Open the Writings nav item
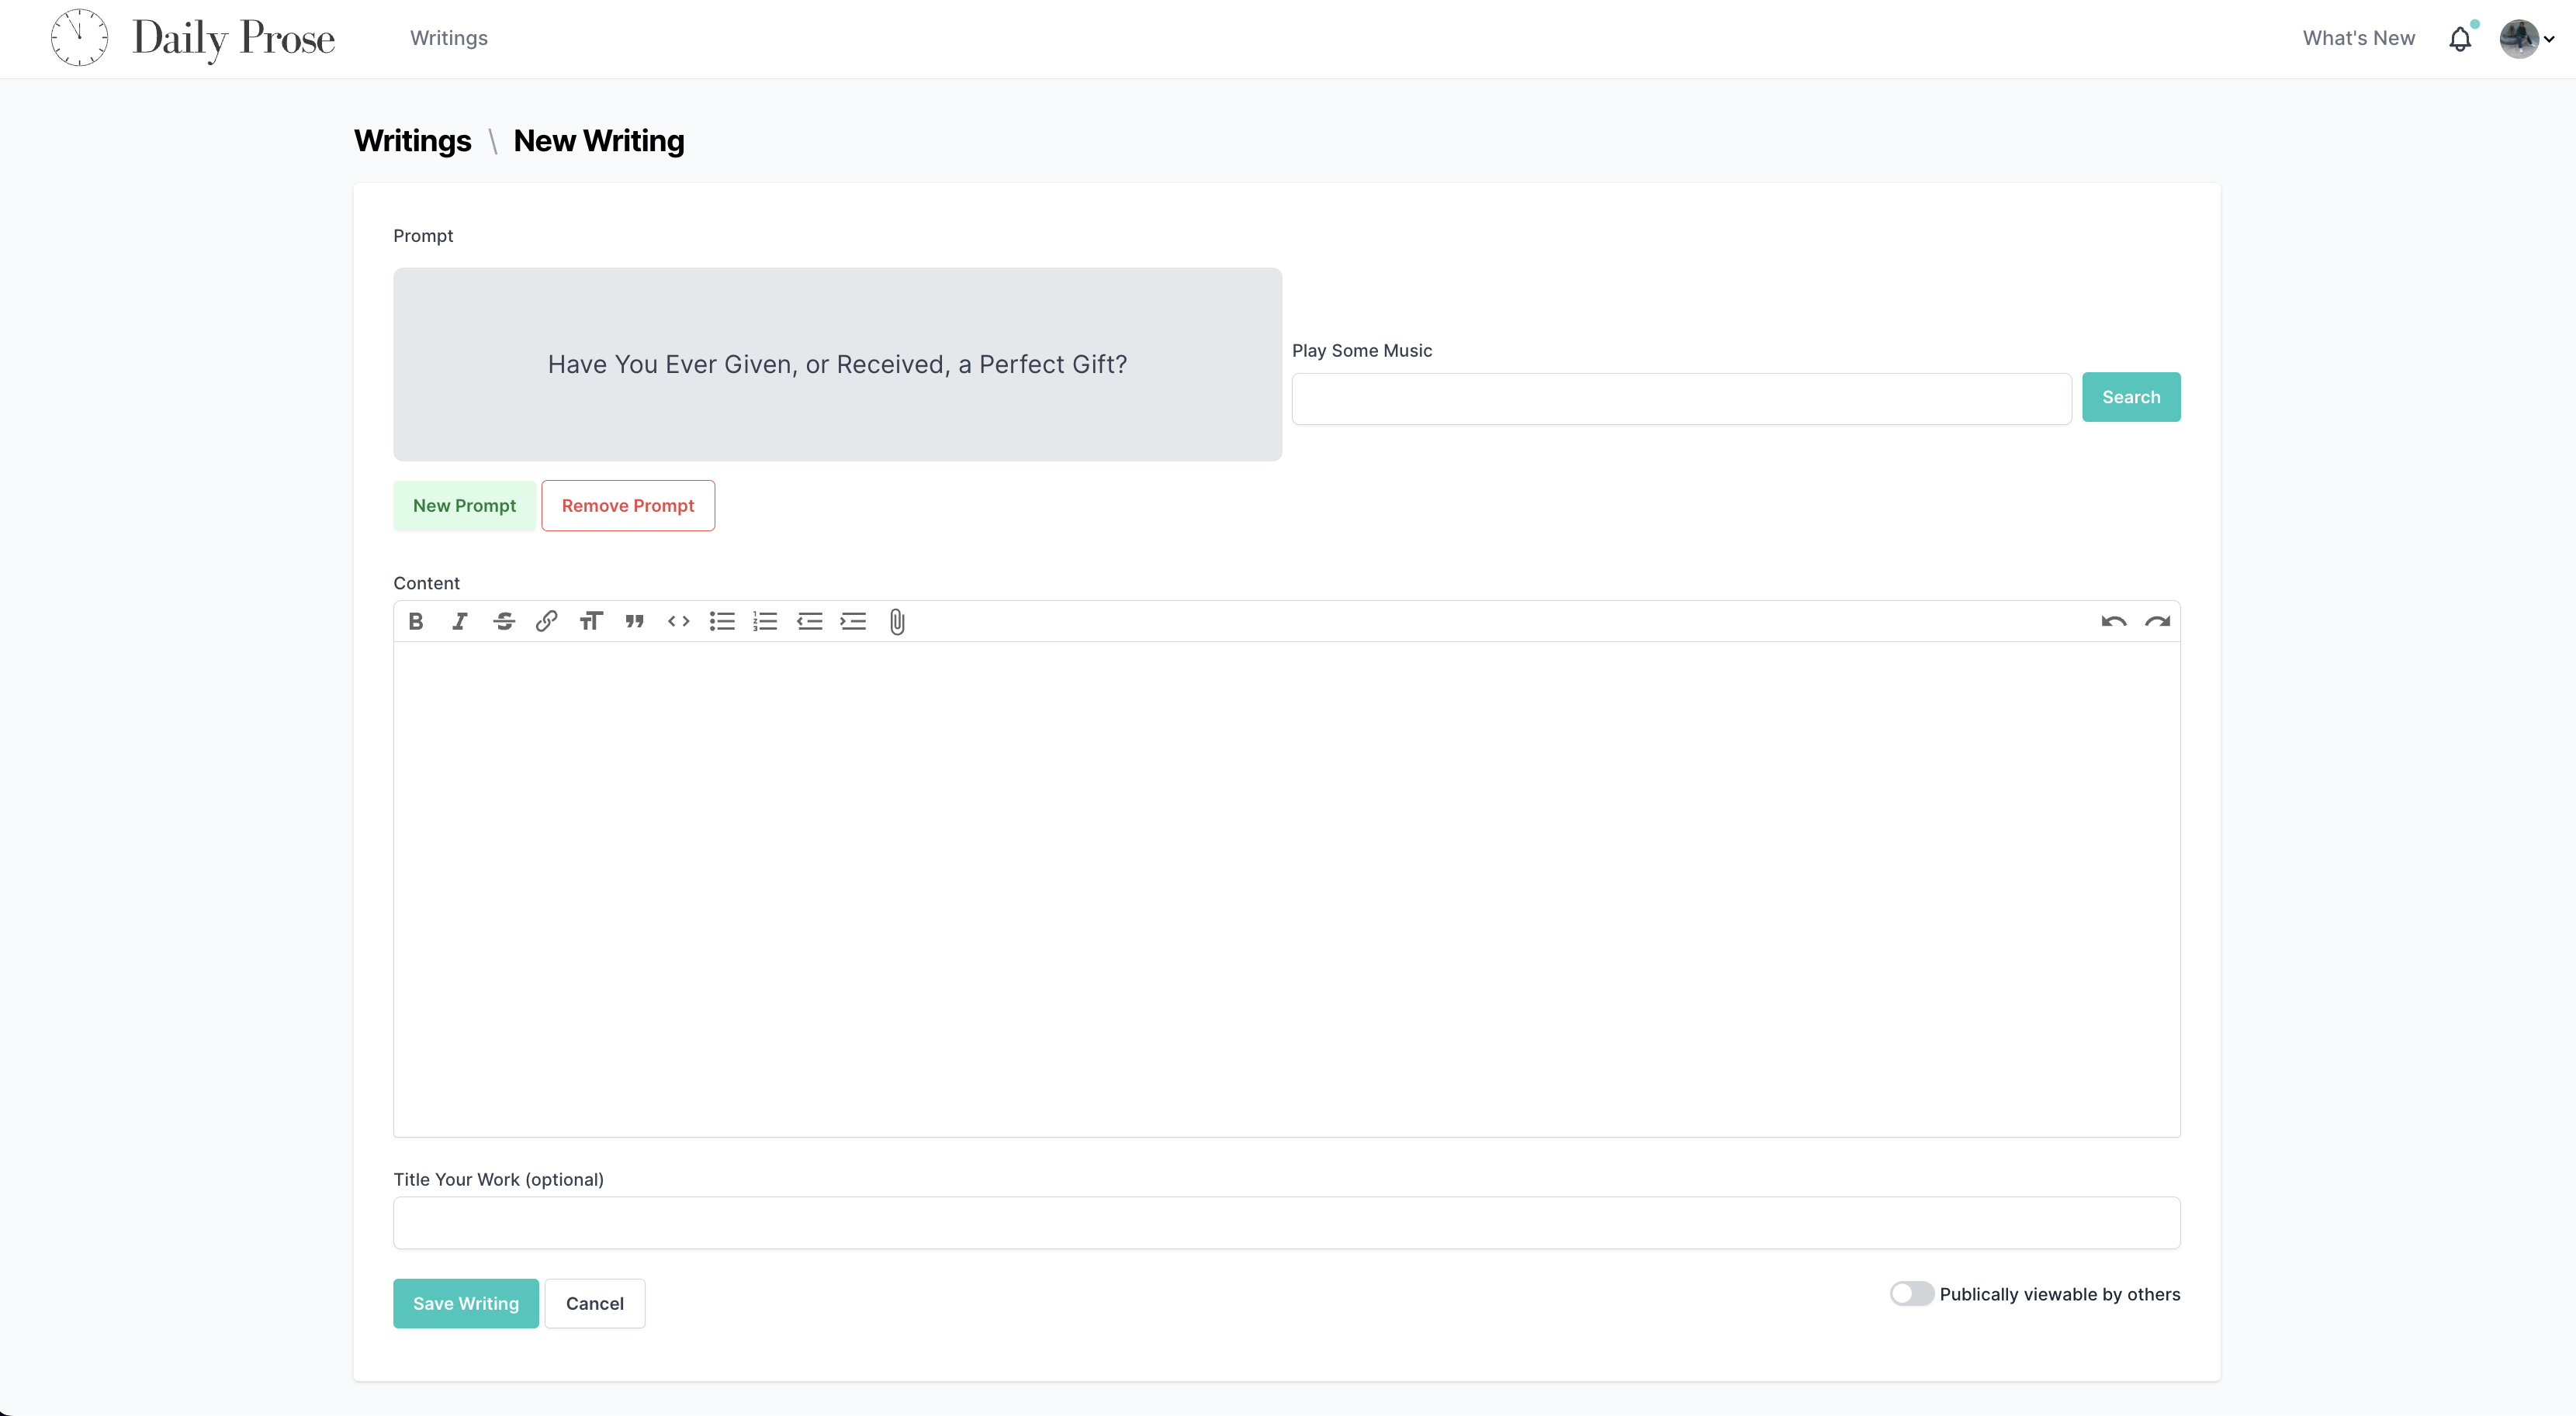 (449, 38)
